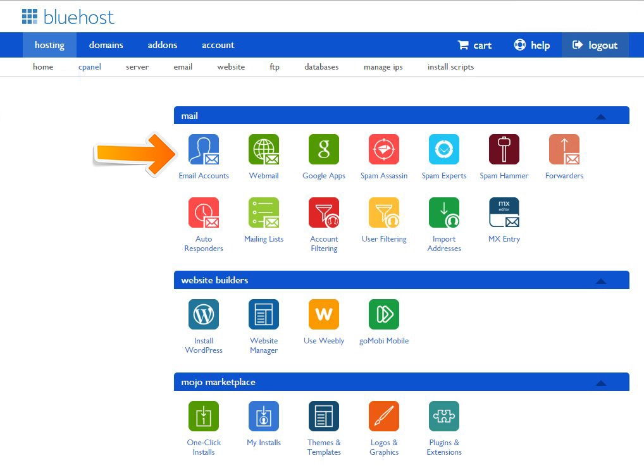Viewport: 644px width, 468px height.
Task: Click the Use Weebly icon
Action: pos(324,314)
